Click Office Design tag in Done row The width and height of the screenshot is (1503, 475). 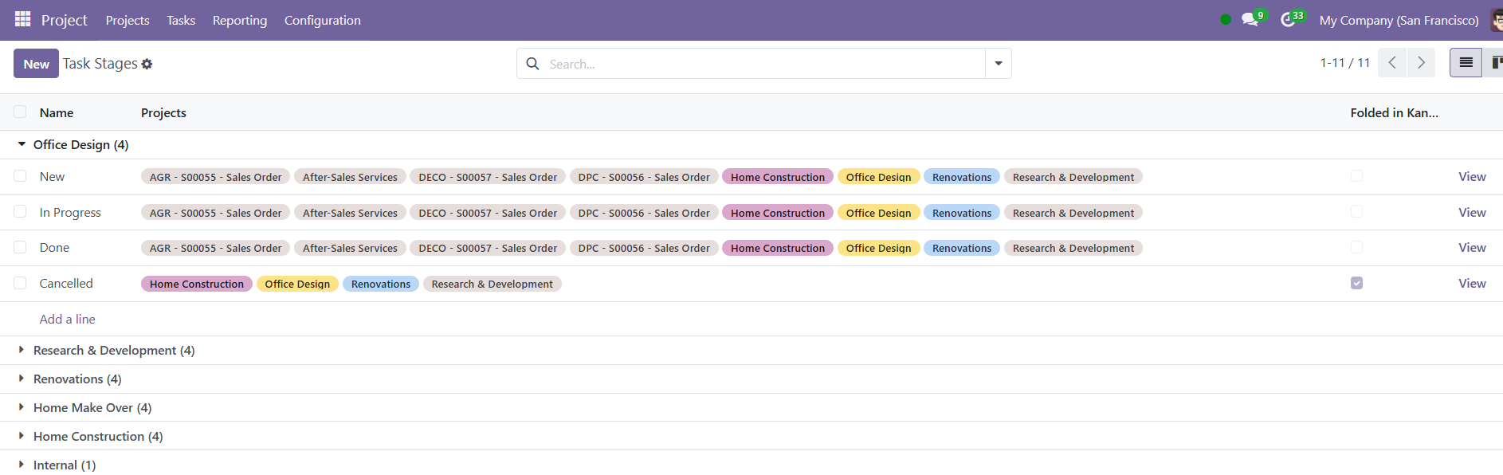tap(878, 248)
